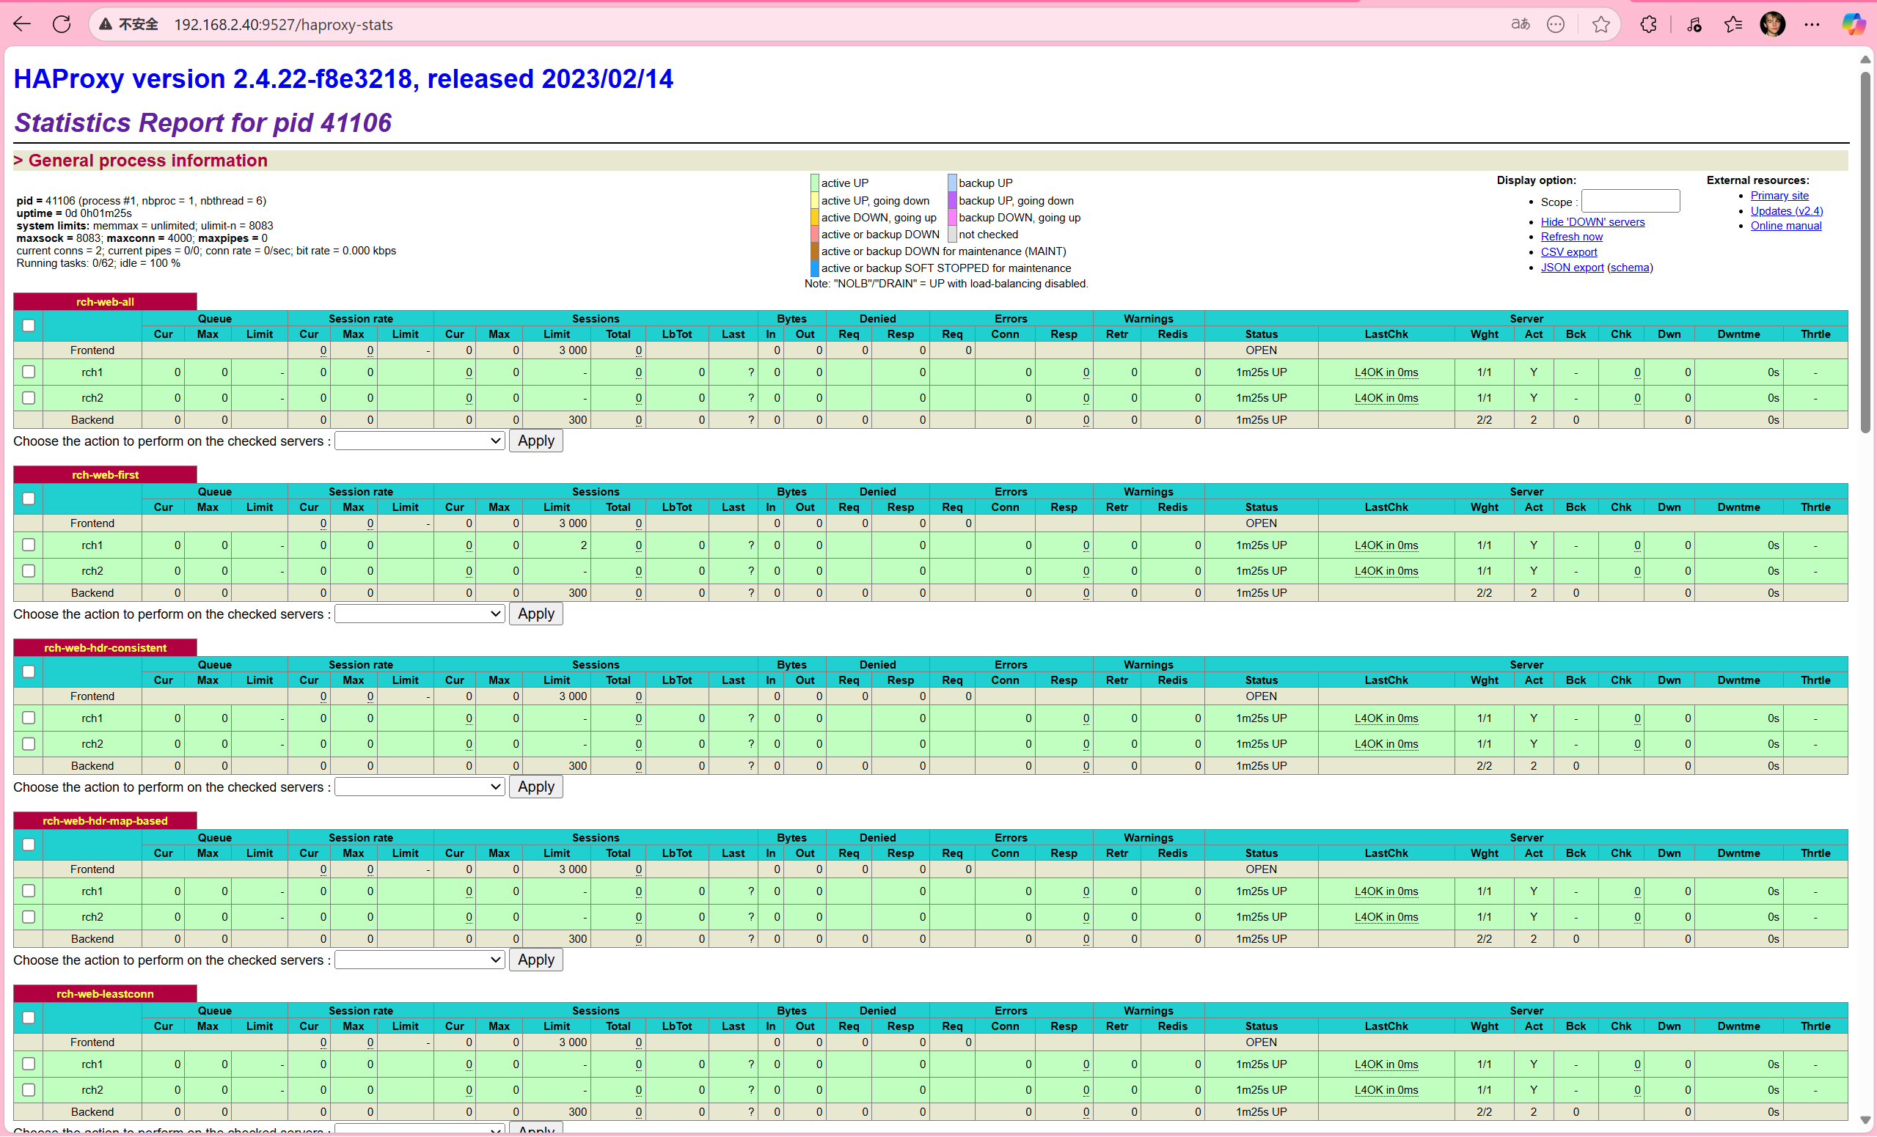Viewport: 1877px width, 1137px height.
Task: Click the rch-web-hdr-consistent proxy title tab
Action: point(105,647)
